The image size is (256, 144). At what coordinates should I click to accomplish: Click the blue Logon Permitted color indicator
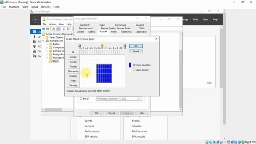pos(130,65)
